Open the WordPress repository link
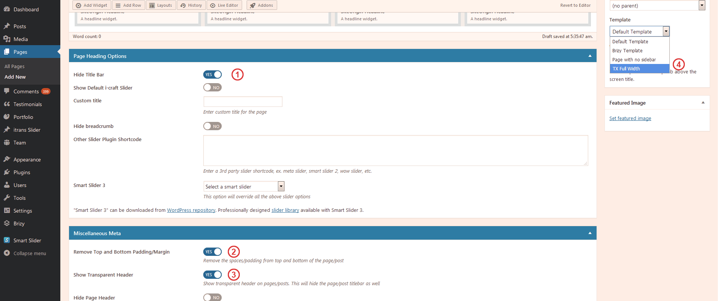 coord(191,210)
